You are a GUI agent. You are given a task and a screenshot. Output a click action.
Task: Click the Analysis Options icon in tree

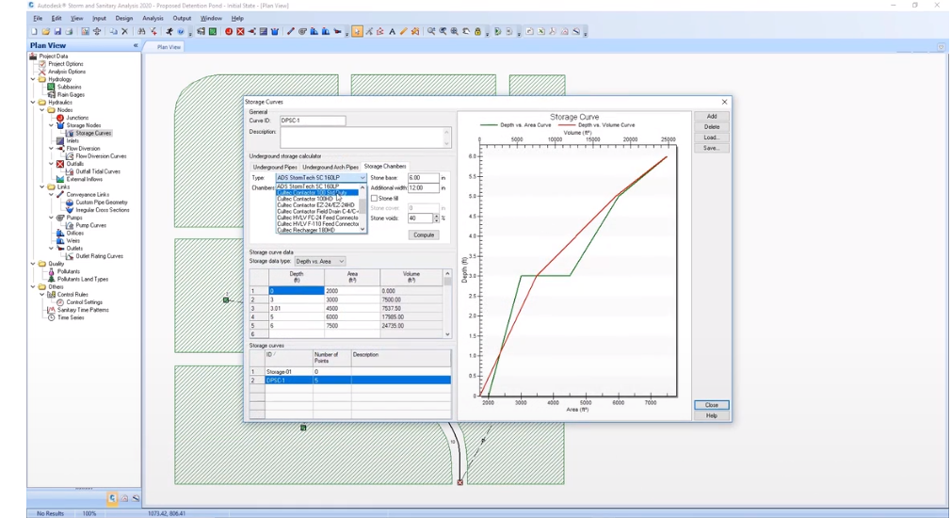point(41,72)
